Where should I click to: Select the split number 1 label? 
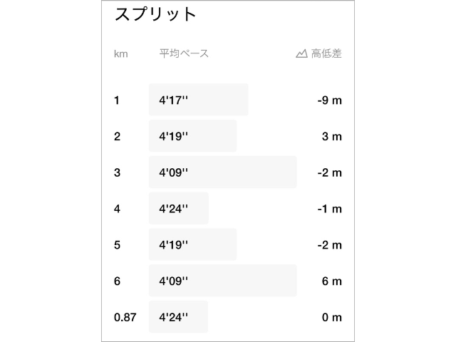click(x=117, y=100)
